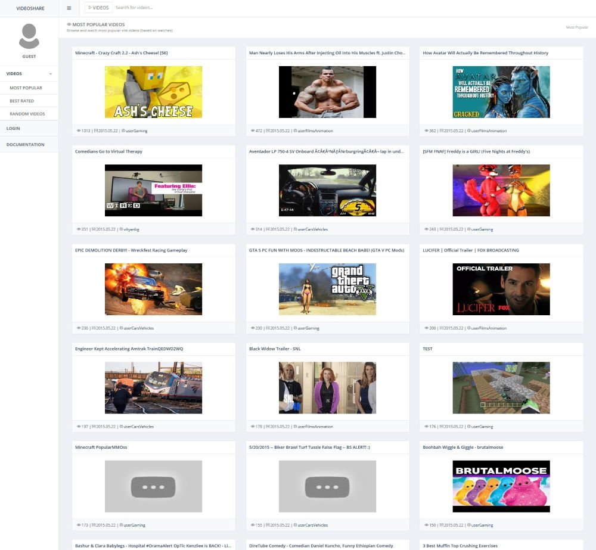Click the date icon under Wreckfest video
Image resolution: width=596 pixels, height=550 pixels.
(x=94, y=328)
